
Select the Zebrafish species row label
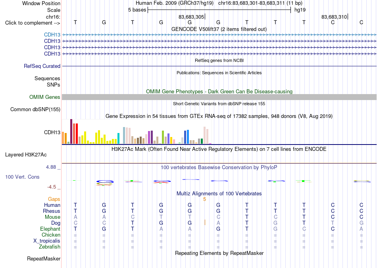pyautogui.click(x=50, y=247)
